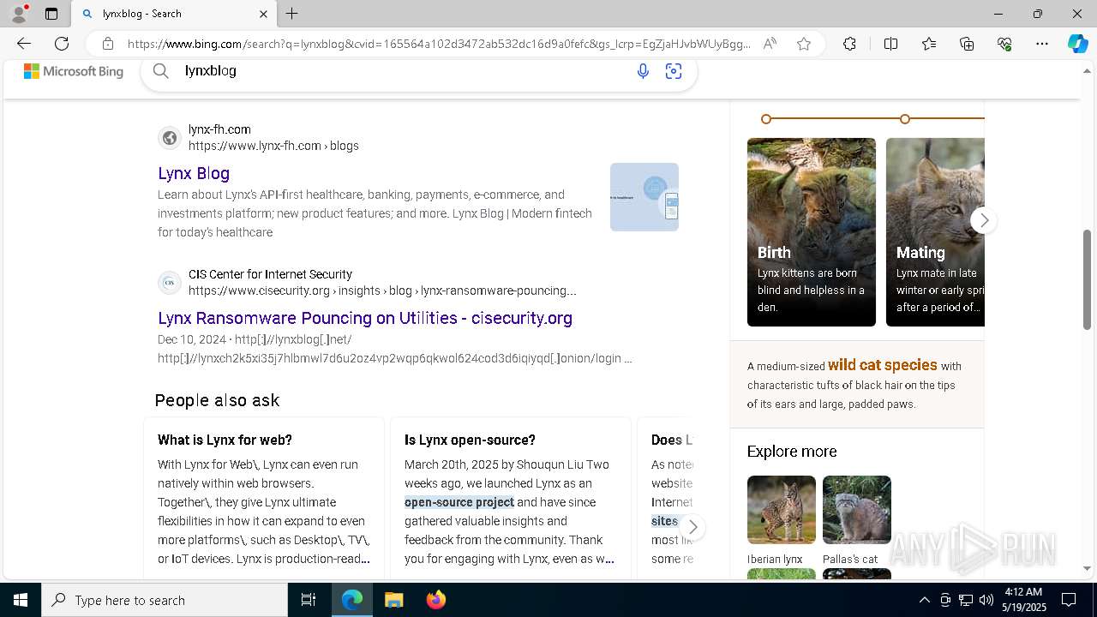This screenshot has width=1097, height=617.
Task: Open the Mating lynx life-cycle card
Action: 935,232
